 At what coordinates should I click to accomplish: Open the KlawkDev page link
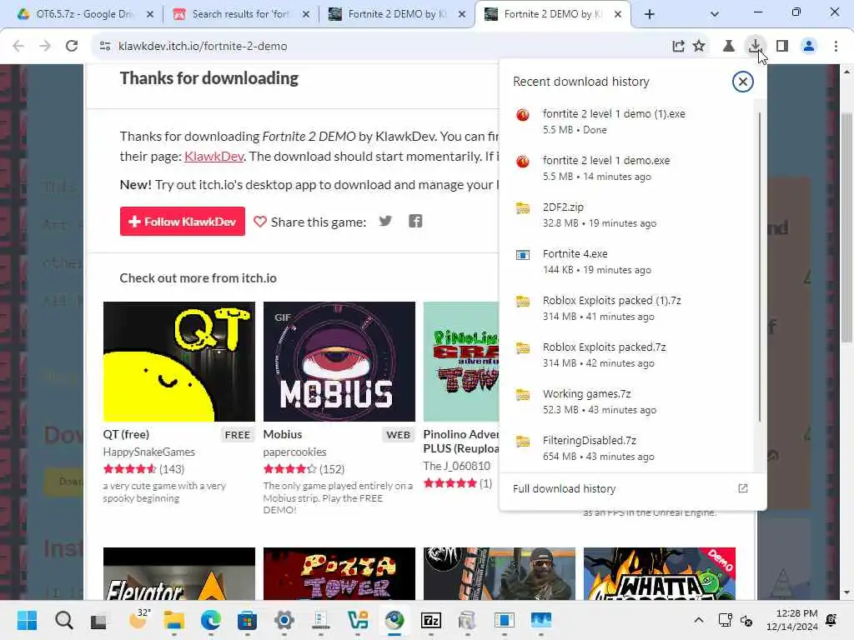click(x=214, y=156)
